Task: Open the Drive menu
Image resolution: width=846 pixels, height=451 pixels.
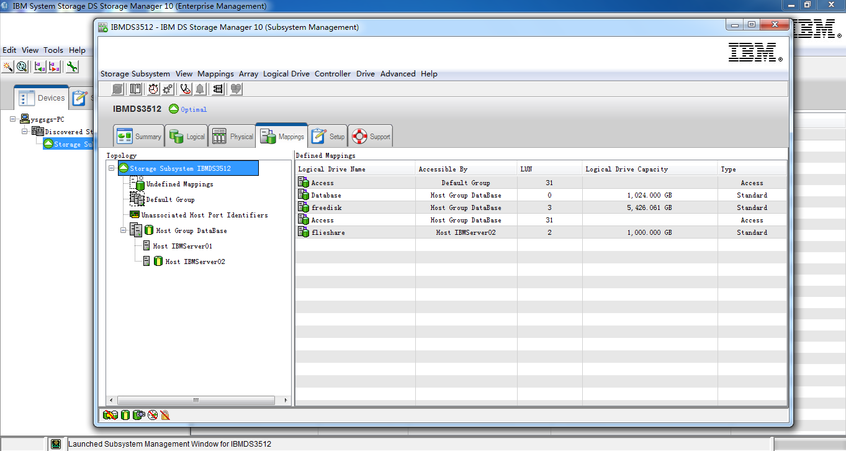Action: click(366, 74)
